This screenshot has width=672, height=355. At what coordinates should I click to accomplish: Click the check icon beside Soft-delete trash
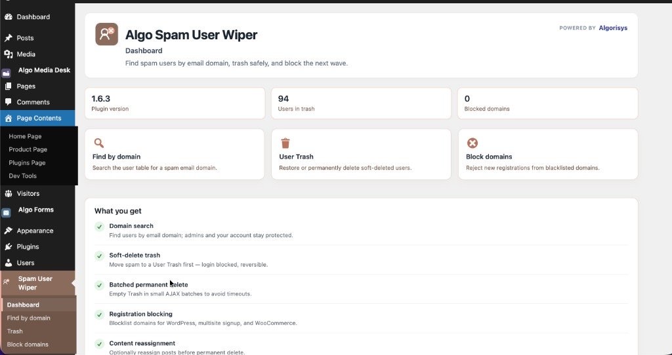click(x=100, y=256)
